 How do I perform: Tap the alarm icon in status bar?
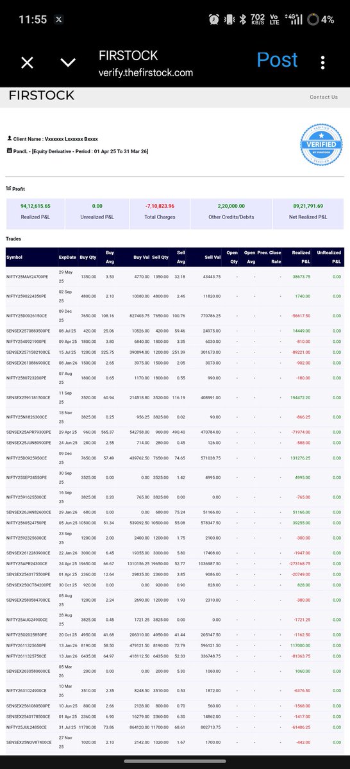tap(213, 19)
